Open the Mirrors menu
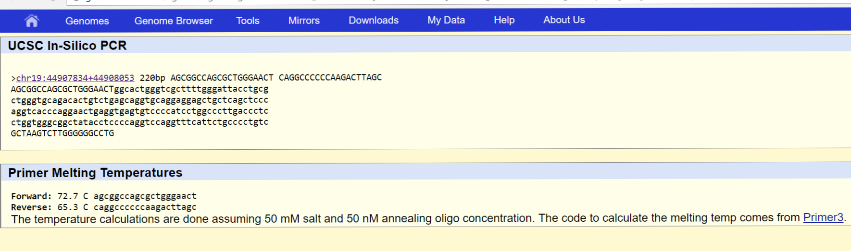This screenshot has height=251, width=851. coord(304,21)
